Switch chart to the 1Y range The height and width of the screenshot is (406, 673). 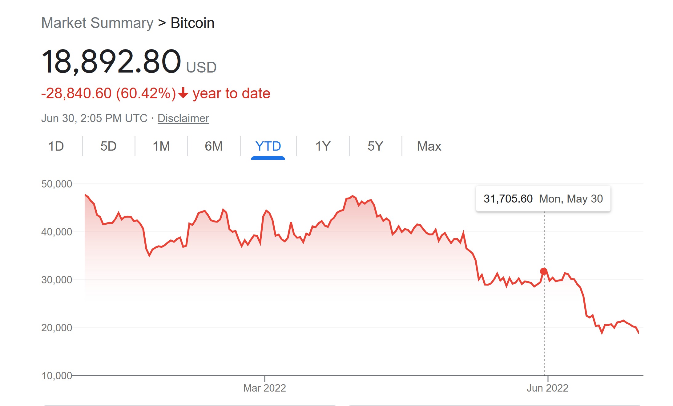point(323,146)
